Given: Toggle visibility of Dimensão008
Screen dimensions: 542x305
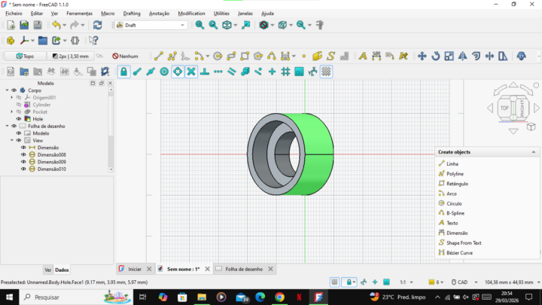Looking at the screenshot, I should click(23, 155).
